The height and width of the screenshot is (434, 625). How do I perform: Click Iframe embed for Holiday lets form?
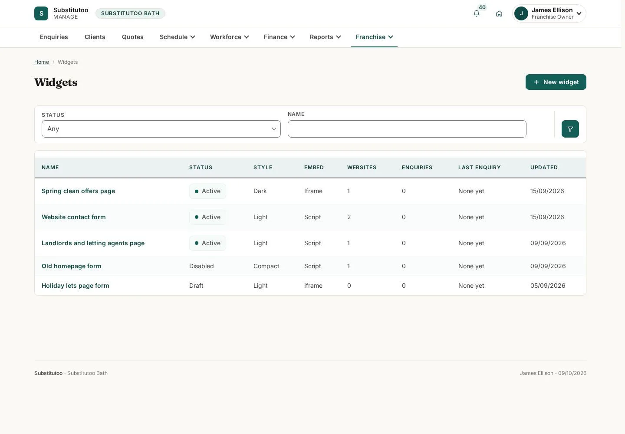[x=313, y=286]
